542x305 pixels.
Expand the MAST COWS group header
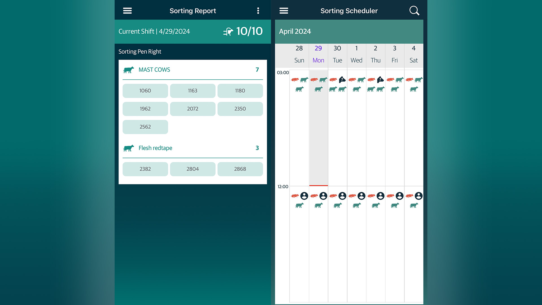point(193,70)
